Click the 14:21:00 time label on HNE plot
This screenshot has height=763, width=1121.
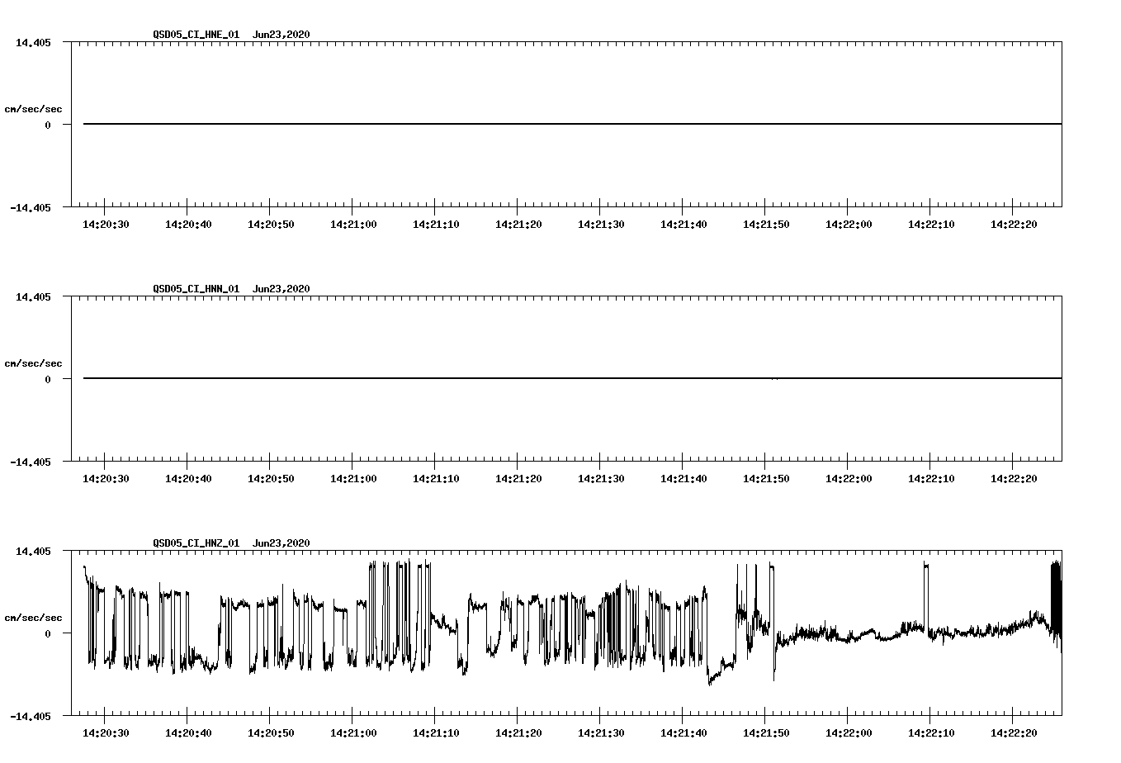tap(352, 225)
